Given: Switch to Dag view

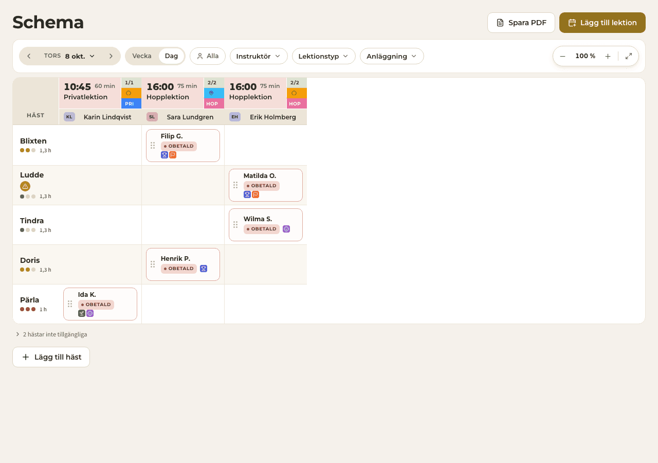Looking at the screenshot, I should 171,56.
